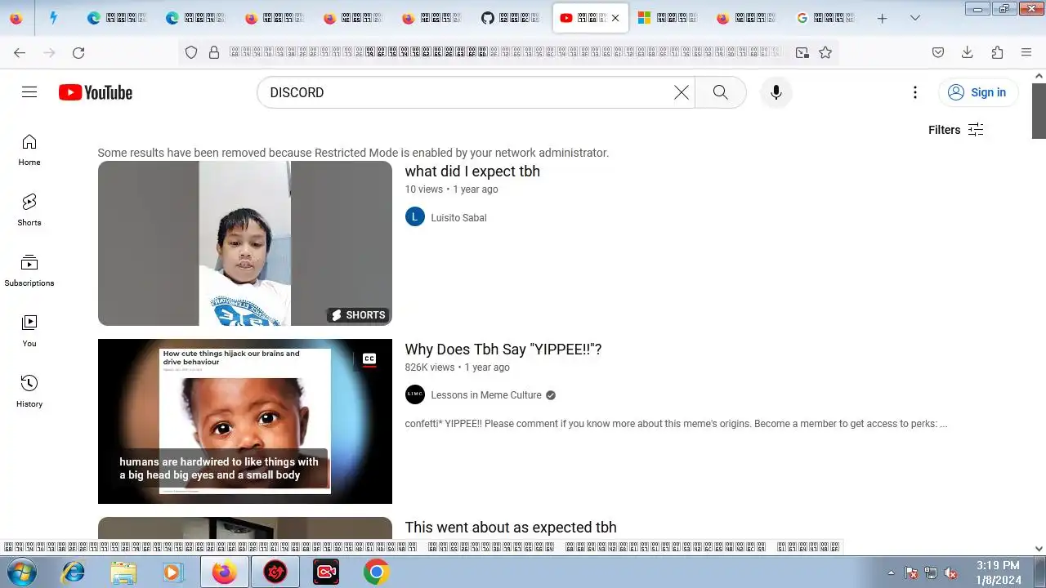Open the Firefox downloads panel
The width and height of the screenshot is (1046, 588).
(x=968, y=52)
